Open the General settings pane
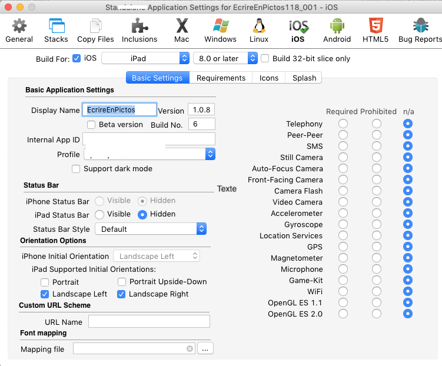Image resolution: width=442 pixels, height=366 pixels. pos(19,30)
